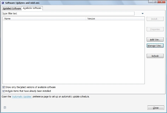
Task: Open the Manage Sites dialog
Action: pyautogui.click(x=155, y=46)
